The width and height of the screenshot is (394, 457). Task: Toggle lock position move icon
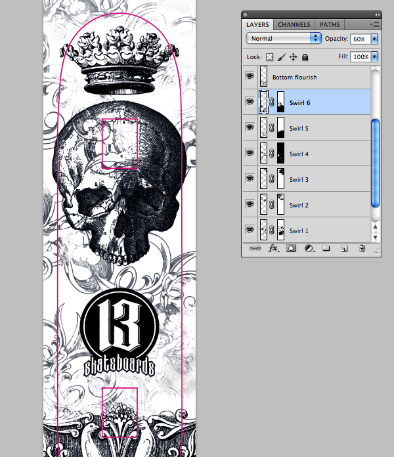point(293,57)
